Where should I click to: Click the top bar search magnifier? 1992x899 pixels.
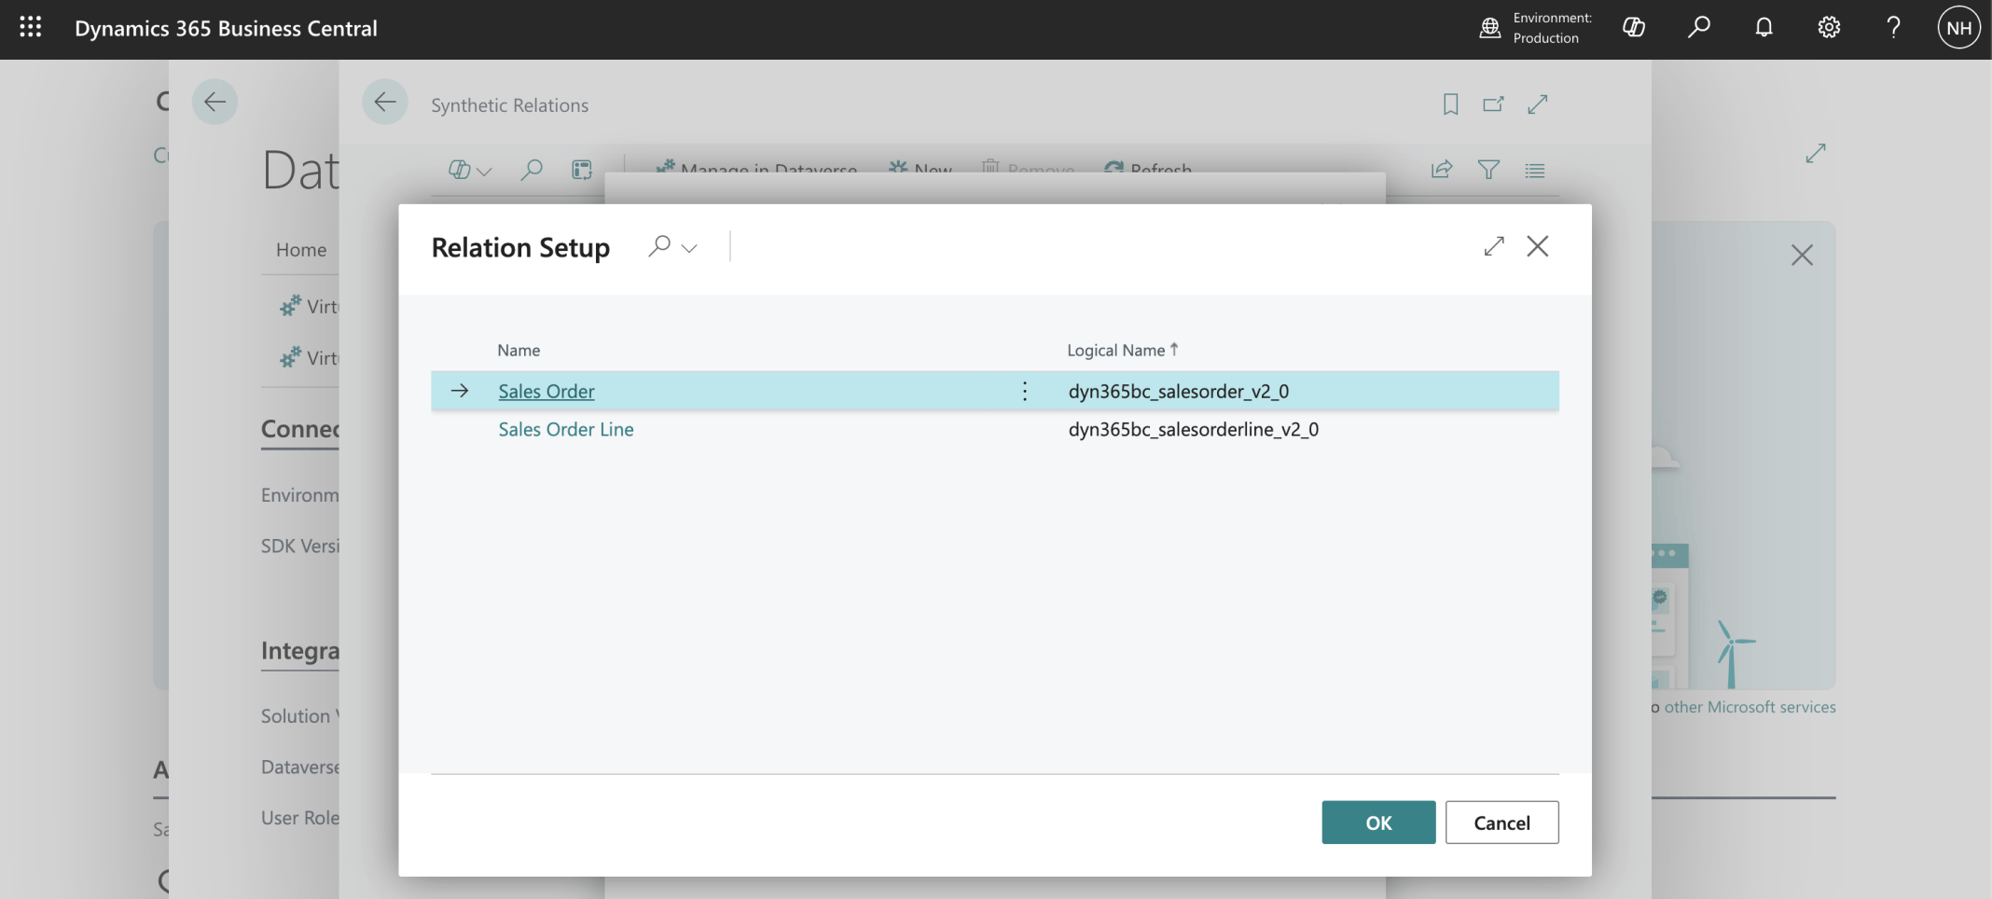point(1699,27)
